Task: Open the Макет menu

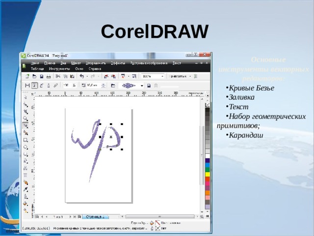Action: pyautogui.click(x=76, y=63)
